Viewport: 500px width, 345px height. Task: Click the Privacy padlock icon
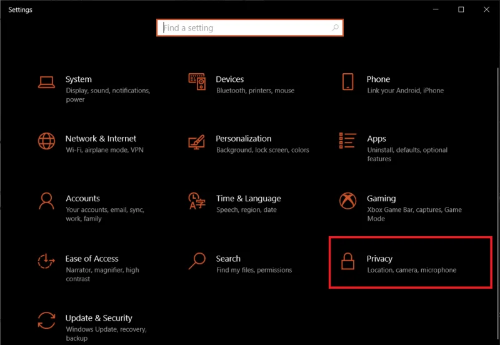point(347,261)
